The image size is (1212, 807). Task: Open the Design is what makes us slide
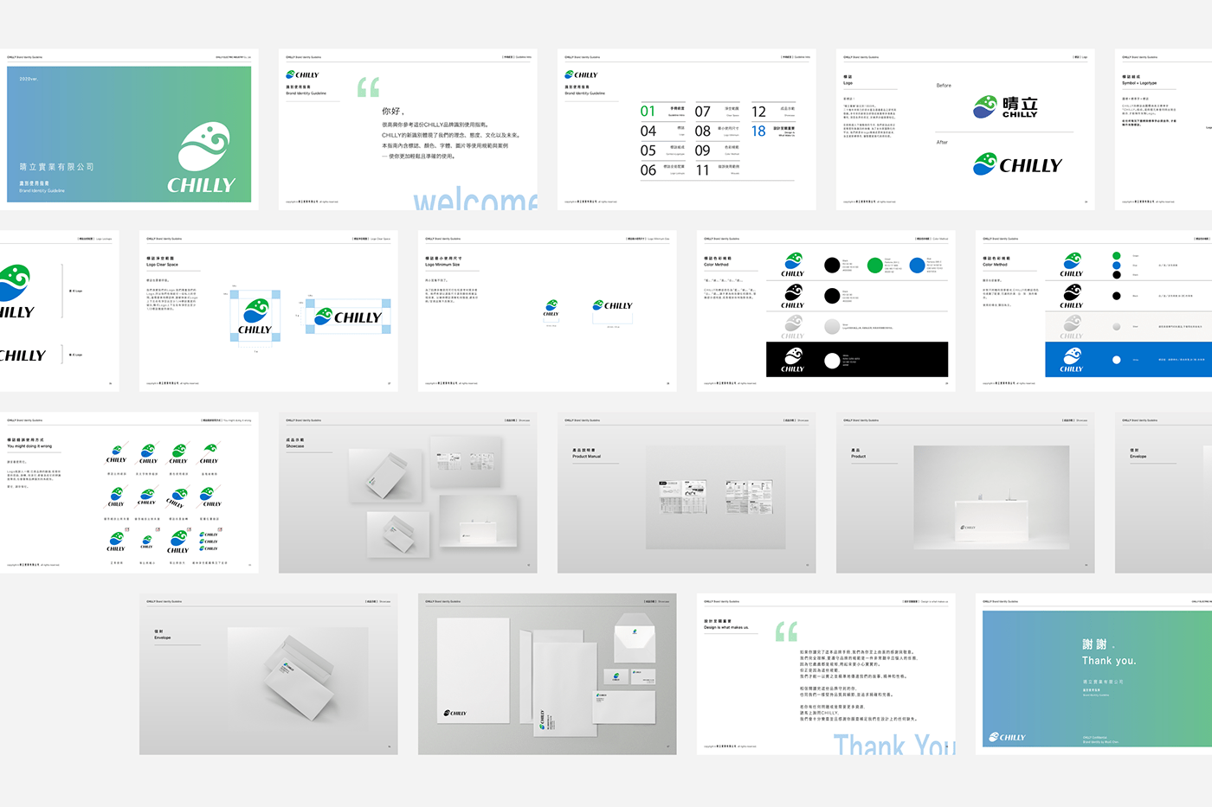click(826, 674)
